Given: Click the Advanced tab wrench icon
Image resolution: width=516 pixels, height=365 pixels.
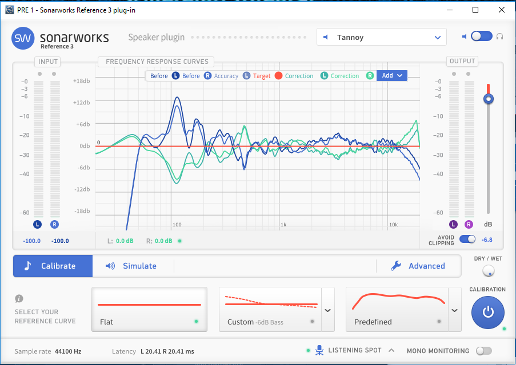Looking at the screenshot, I should click(x=396, y=265).
